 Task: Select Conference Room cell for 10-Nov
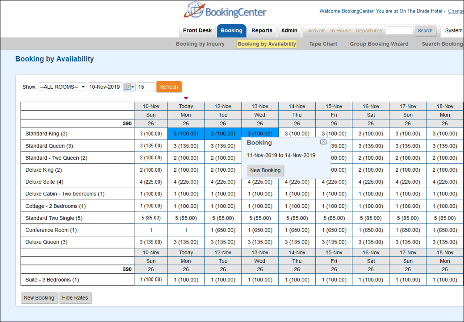tap(151, 230)
